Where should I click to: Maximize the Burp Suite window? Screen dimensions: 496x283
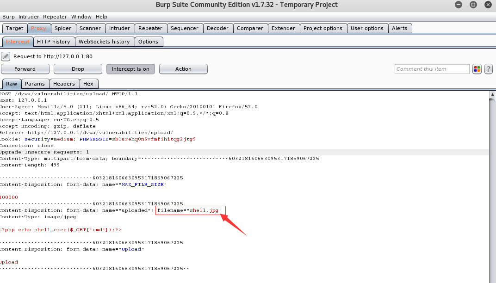click(x=473, y=5)
